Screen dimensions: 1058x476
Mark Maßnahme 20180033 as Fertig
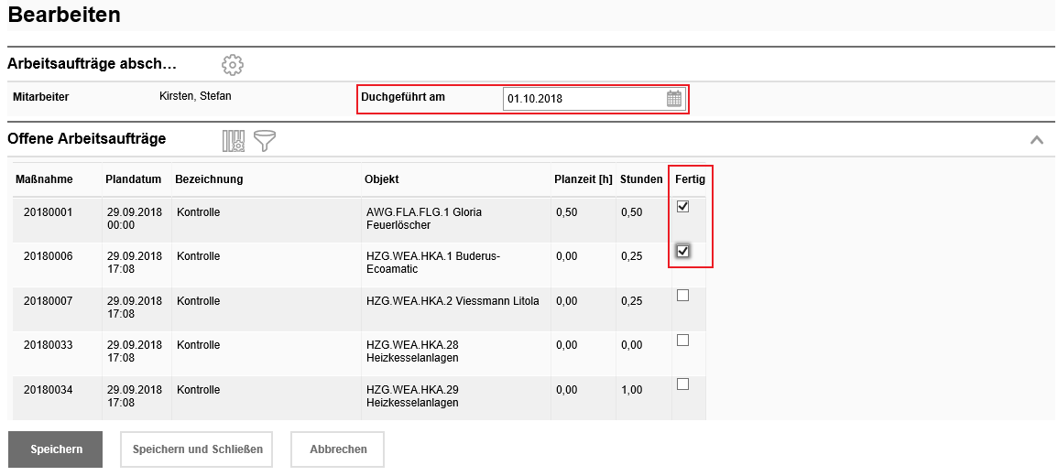coord(682,341)
